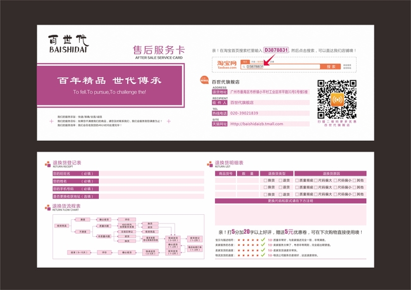This screenshot has height=290, width=411.
Task: Click the squares icon beside 退换货明细表
Action: click(210, 164)
